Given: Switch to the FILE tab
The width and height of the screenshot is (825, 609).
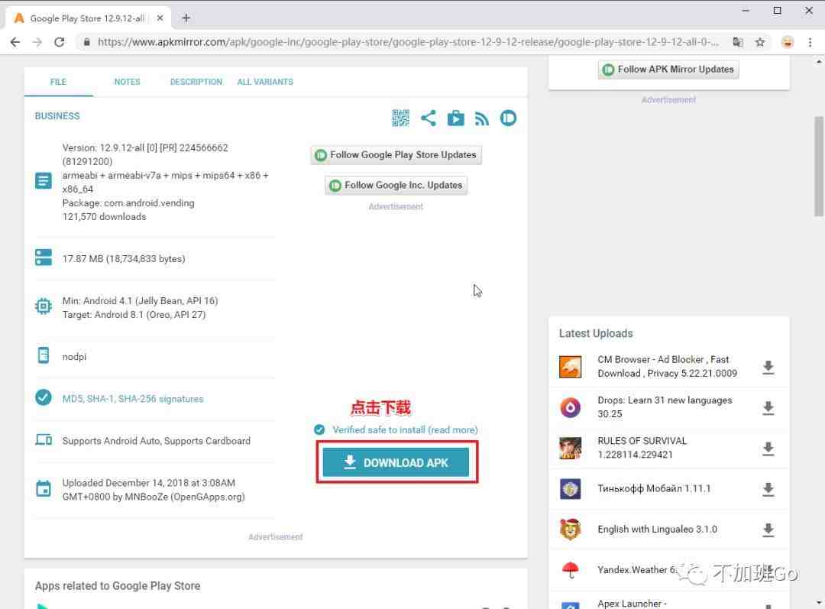Looking at the screenshot, I should coord(58,82).
